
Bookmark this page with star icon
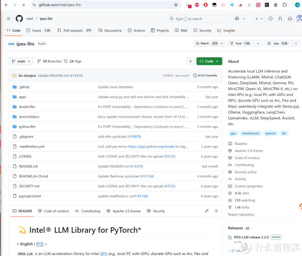(x=176, y=5)
